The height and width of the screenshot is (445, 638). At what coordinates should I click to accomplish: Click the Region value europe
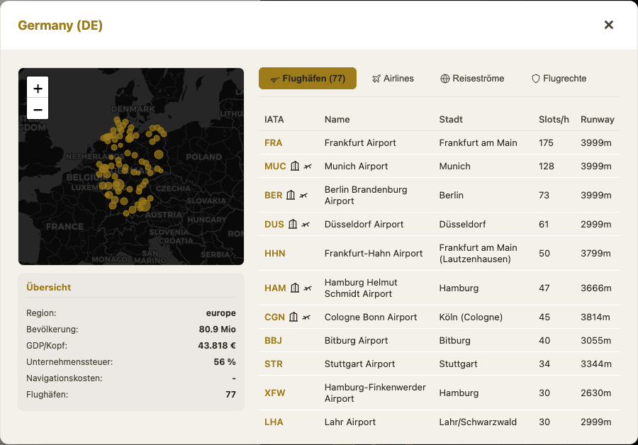pos(221,312)
